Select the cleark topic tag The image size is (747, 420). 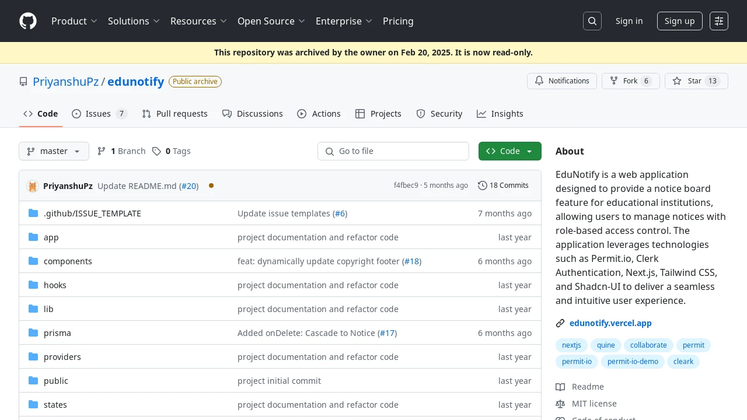[683, 362]
